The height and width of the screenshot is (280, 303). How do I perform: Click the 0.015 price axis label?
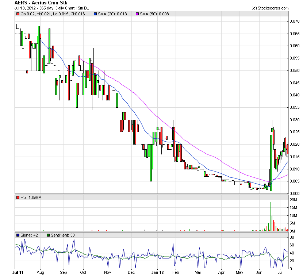pyautogui.click(x=295, y=157)
